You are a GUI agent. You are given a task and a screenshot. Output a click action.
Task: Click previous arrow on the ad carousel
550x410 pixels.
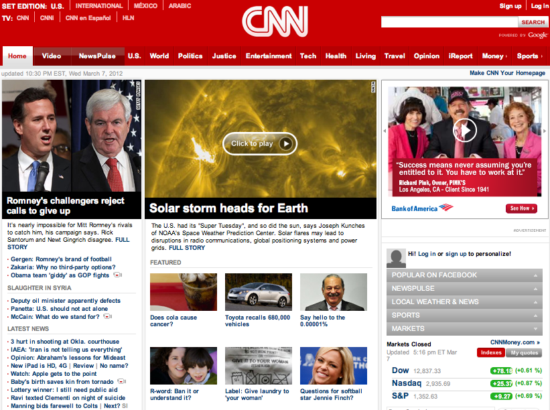click(385, 131)
